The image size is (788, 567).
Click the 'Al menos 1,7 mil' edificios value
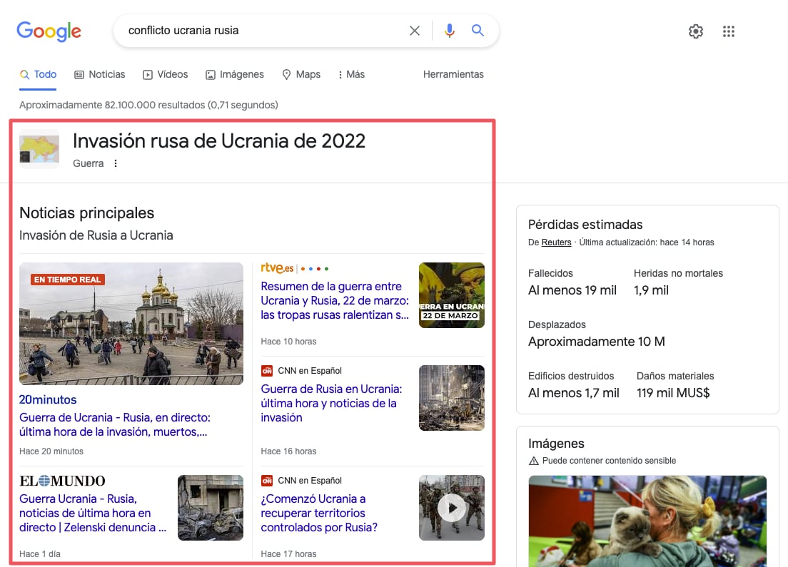tap(573, 393)
